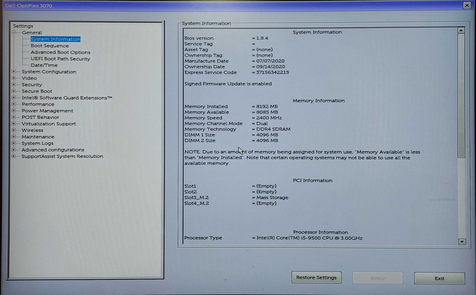Viewport: 476px width, 295px height.
Task: Click Memory Speed value 2400 MHz
Action: (x=269, y=118)
